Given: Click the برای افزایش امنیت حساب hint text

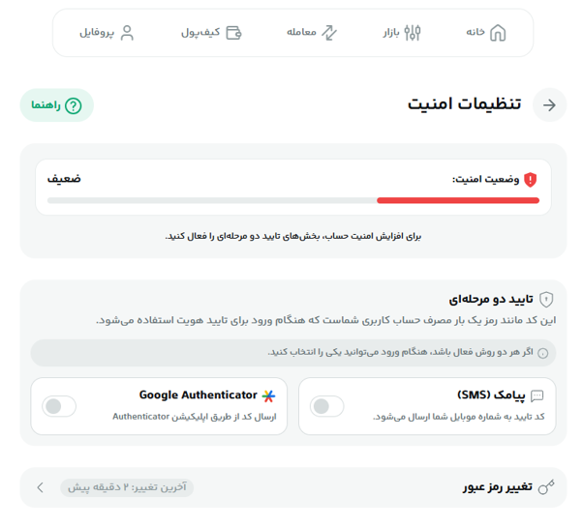Looking at the screenshot, I should tap(293, 236).
